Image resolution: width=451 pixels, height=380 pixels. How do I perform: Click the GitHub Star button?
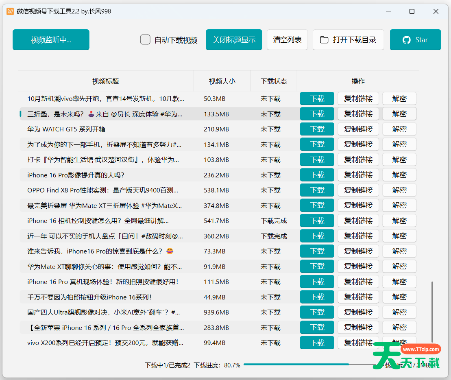415,40
